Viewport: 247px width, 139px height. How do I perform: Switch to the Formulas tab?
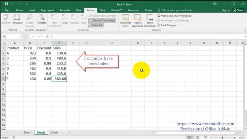(65, 10)
